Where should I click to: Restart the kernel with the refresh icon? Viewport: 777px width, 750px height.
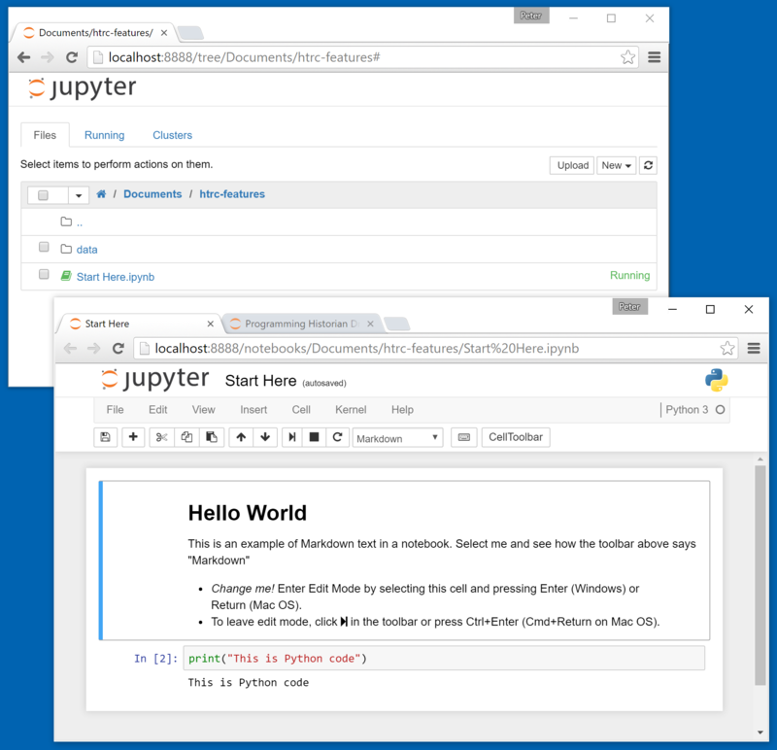338,437
